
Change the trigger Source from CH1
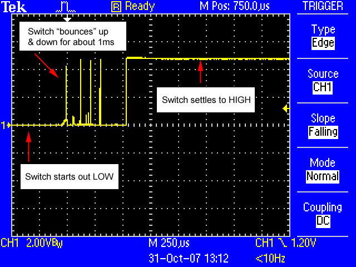pyautogui.click(x=323, y=87)
